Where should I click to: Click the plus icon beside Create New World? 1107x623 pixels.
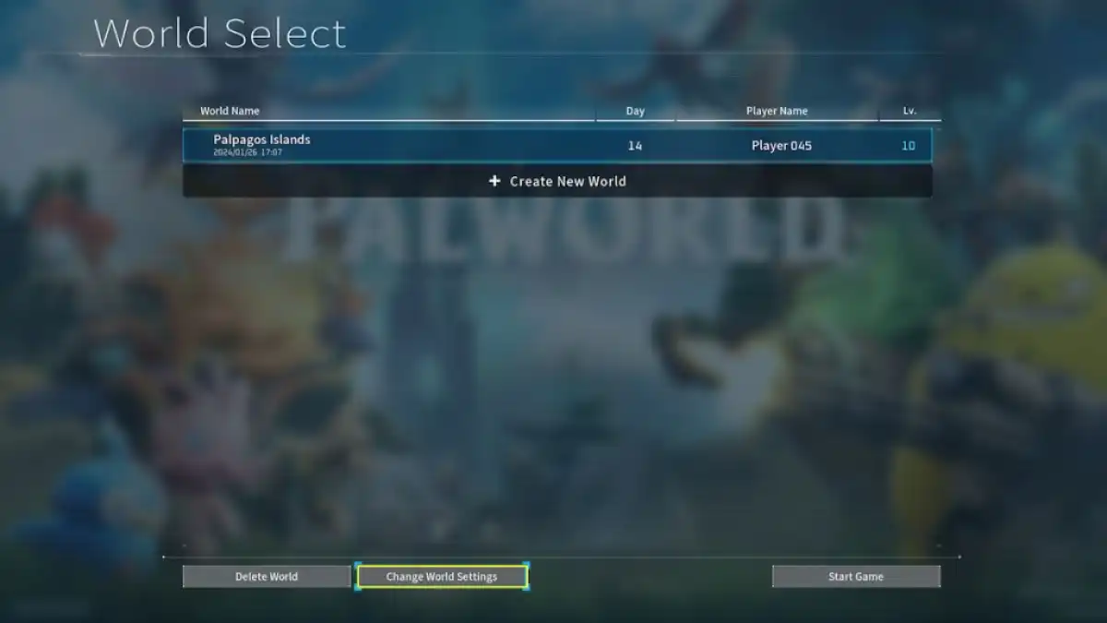[494, 182]
